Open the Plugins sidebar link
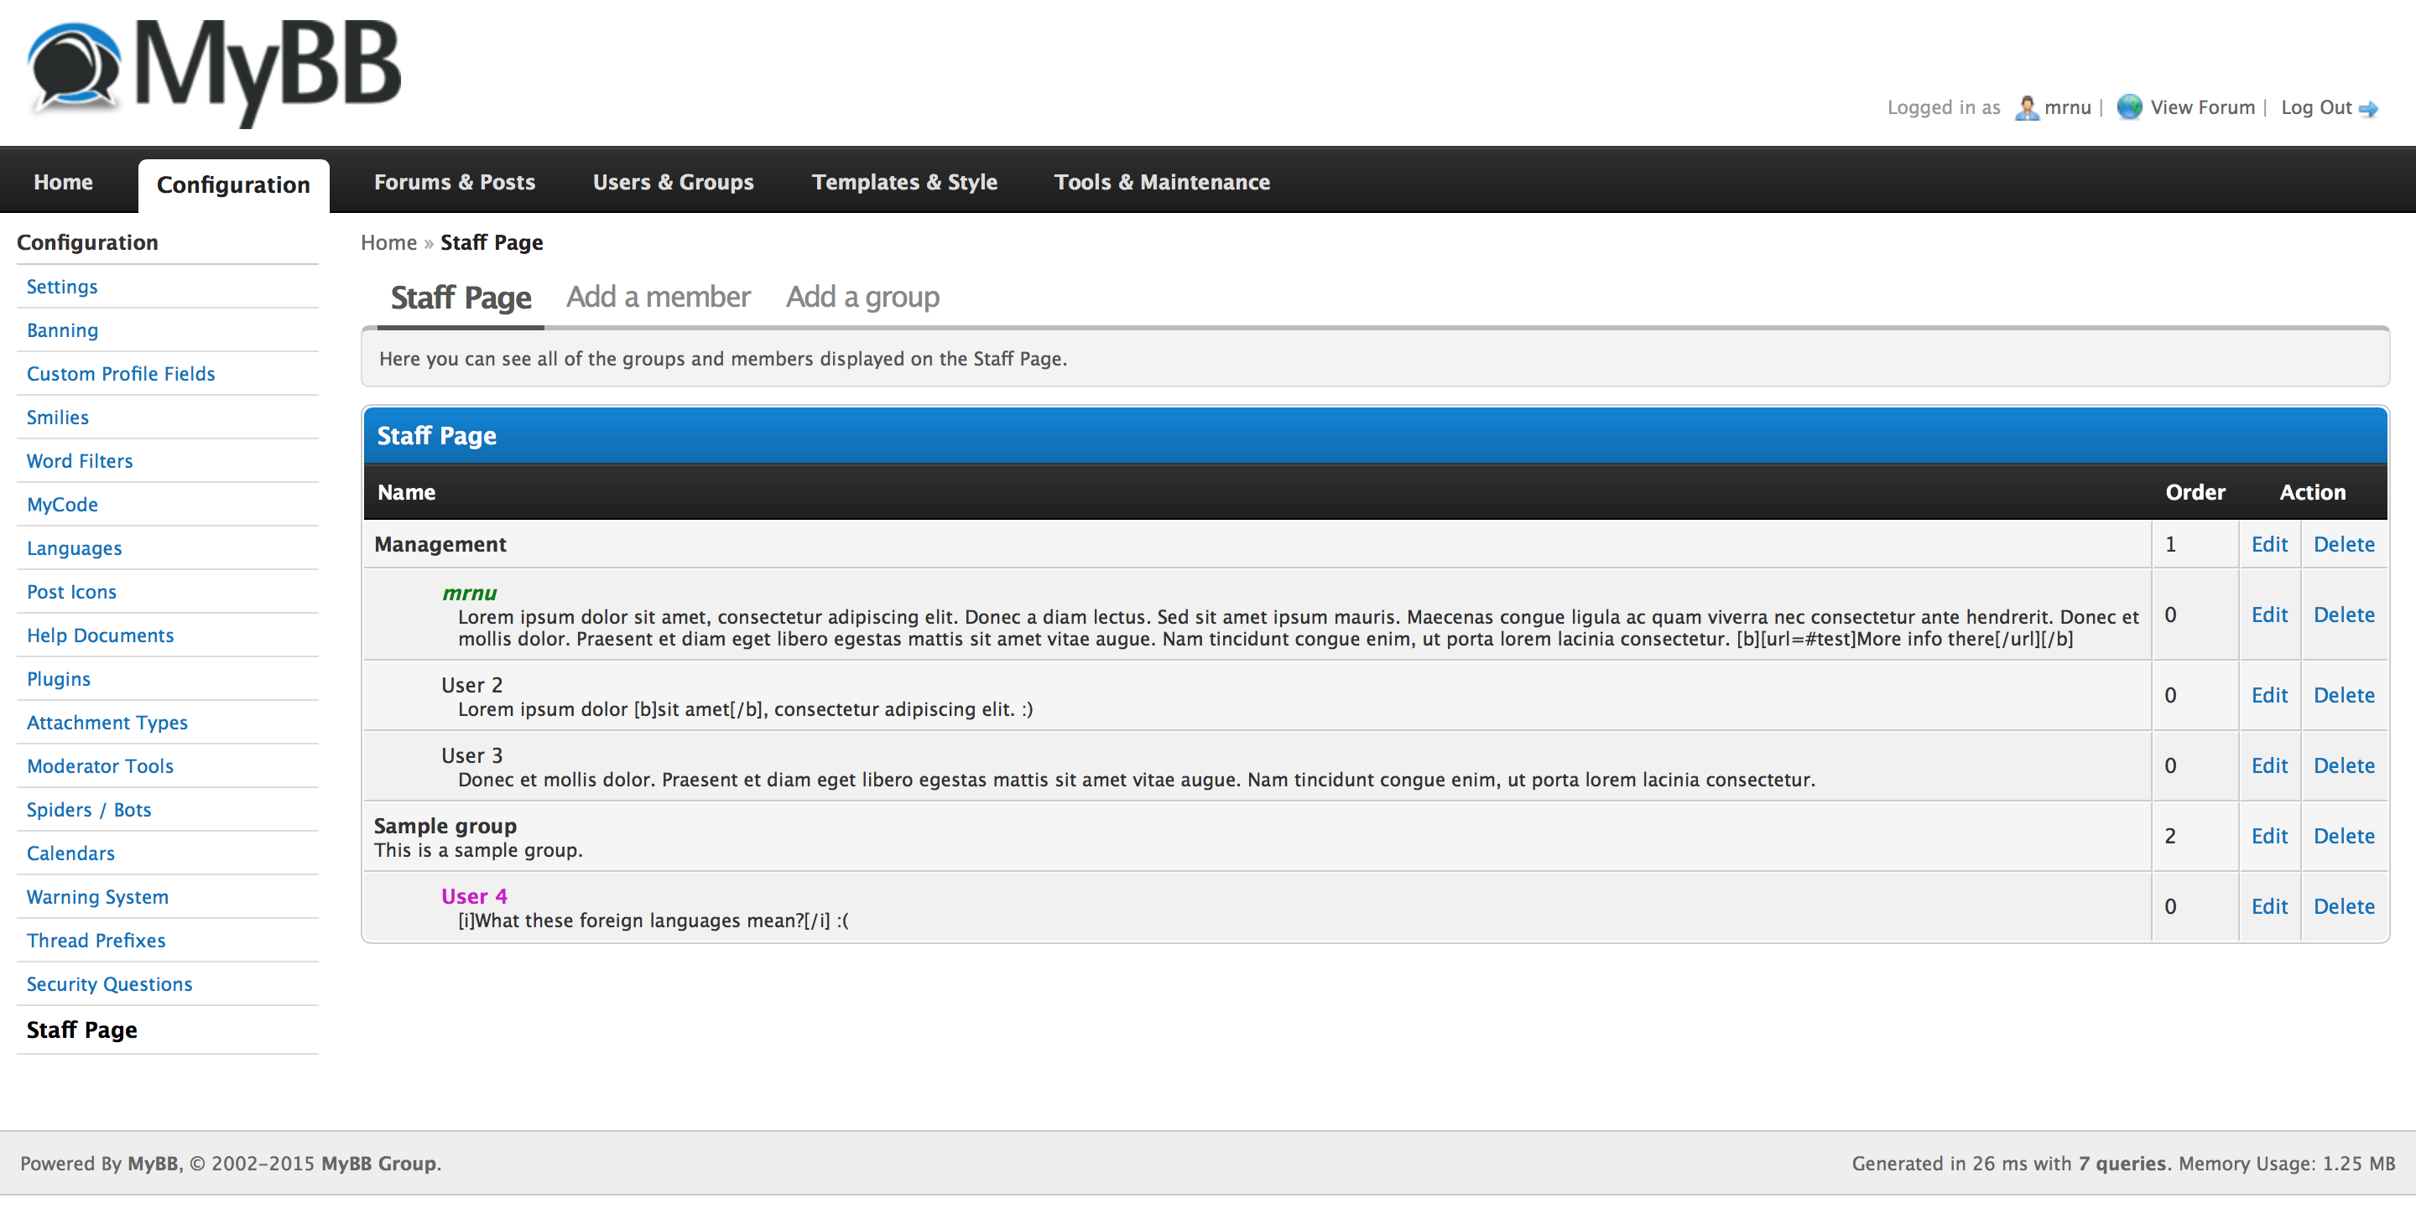 point(58,679)
